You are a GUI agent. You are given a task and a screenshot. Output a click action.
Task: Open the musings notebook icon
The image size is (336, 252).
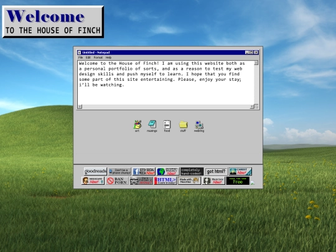coord(152,124)
